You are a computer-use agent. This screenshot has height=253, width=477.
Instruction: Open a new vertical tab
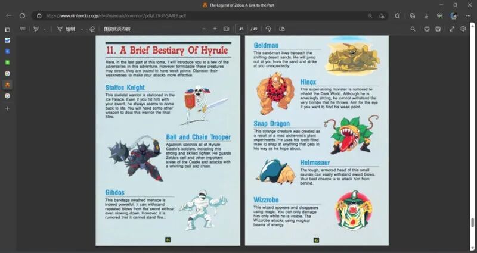[7, 108]
